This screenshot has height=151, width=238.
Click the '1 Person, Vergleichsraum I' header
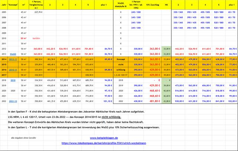[x=36, y=5]
